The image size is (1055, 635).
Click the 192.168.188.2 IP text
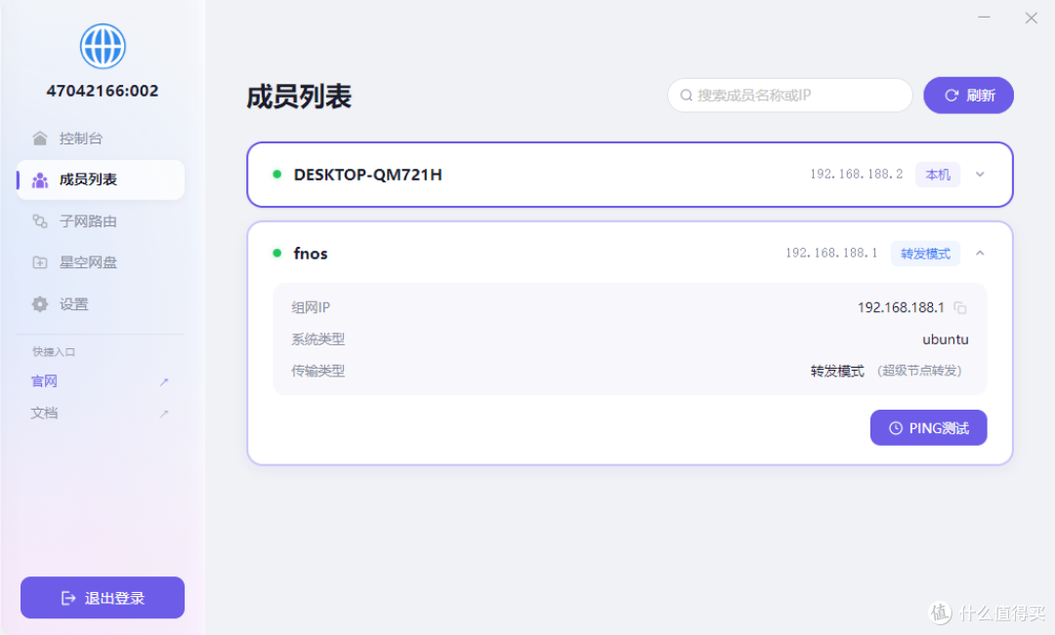coord(856,174)
